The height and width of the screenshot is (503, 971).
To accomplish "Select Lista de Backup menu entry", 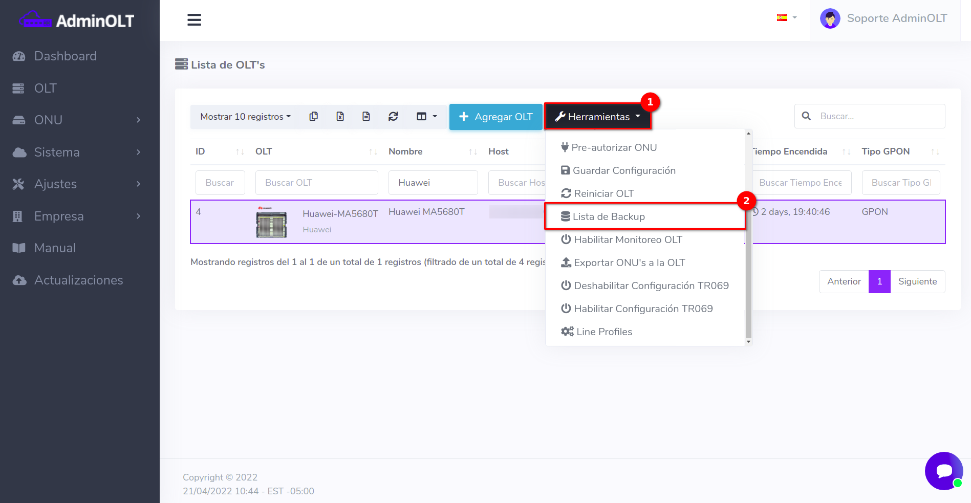I will (x=608, y=216).
